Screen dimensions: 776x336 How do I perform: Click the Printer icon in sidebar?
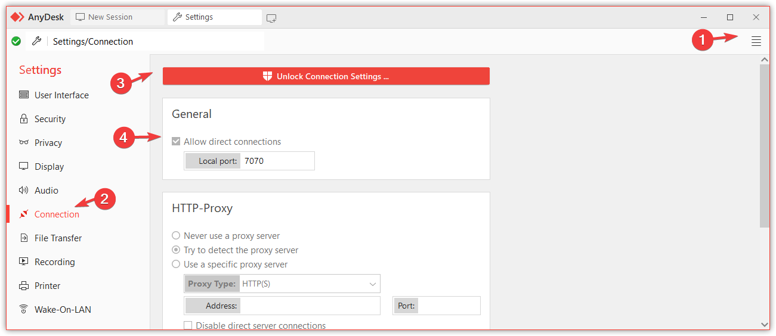tap(24, 285)
